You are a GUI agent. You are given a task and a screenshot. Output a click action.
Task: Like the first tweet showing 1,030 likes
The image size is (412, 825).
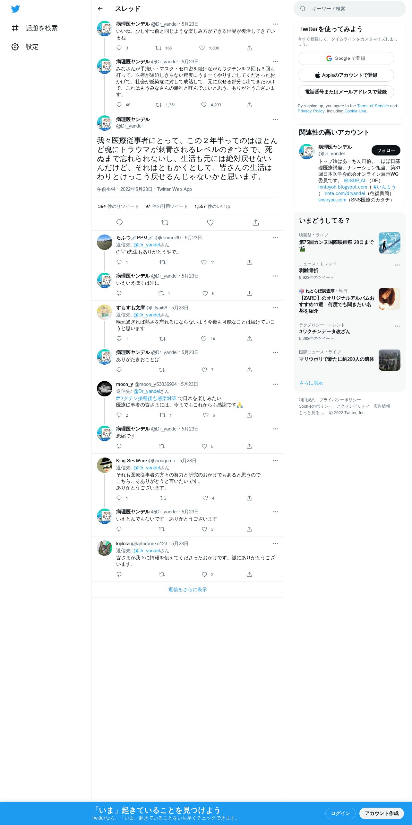202,48
